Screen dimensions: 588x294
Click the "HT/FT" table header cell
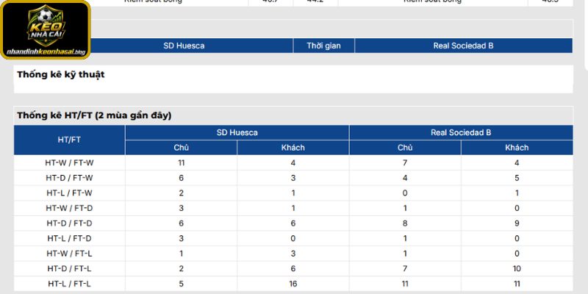tap(69, 140)
